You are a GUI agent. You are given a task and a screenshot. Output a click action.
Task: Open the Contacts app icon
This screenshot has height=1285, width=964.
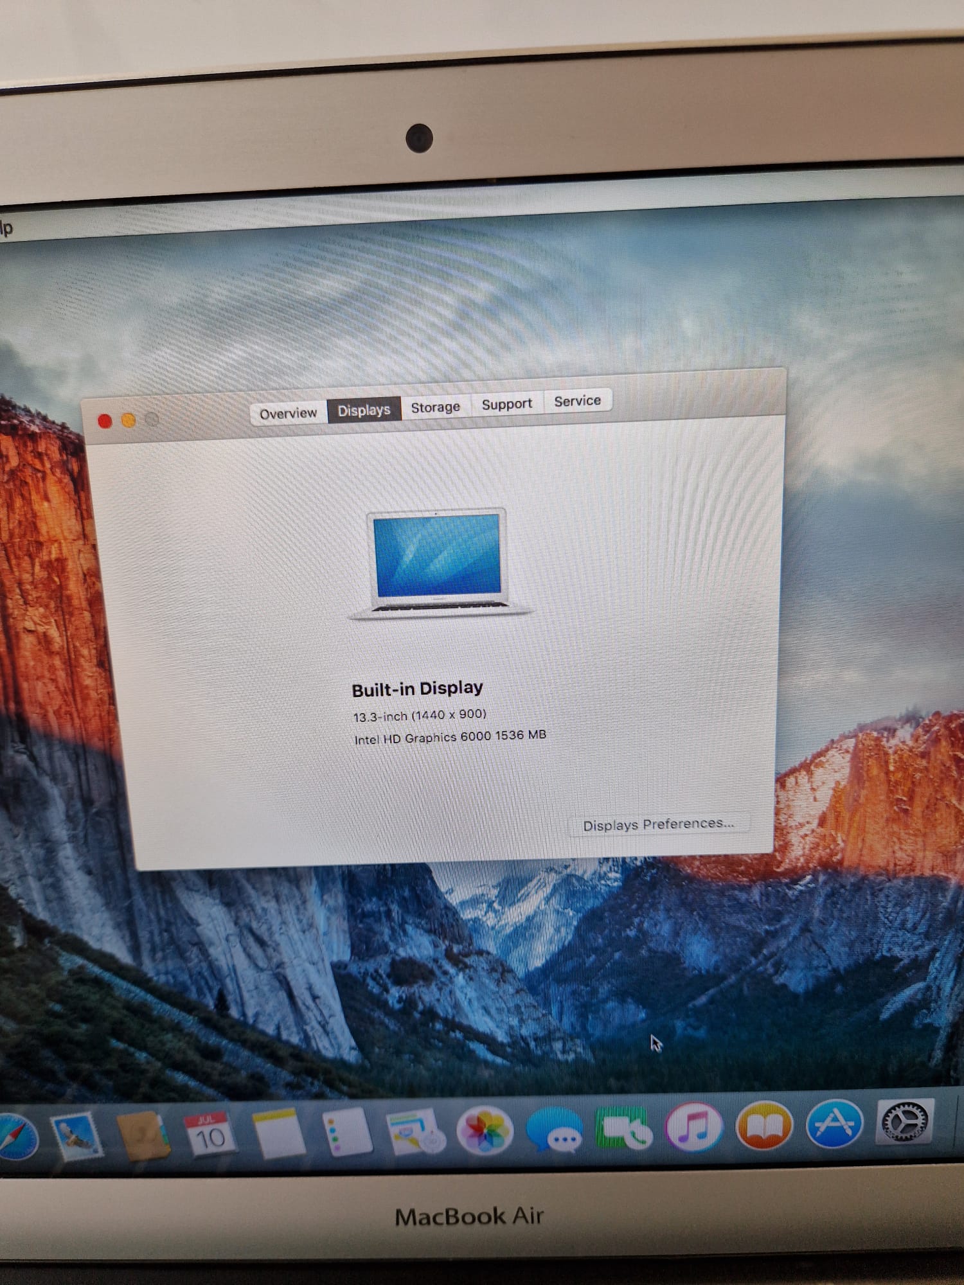(x=144, y=1136)
